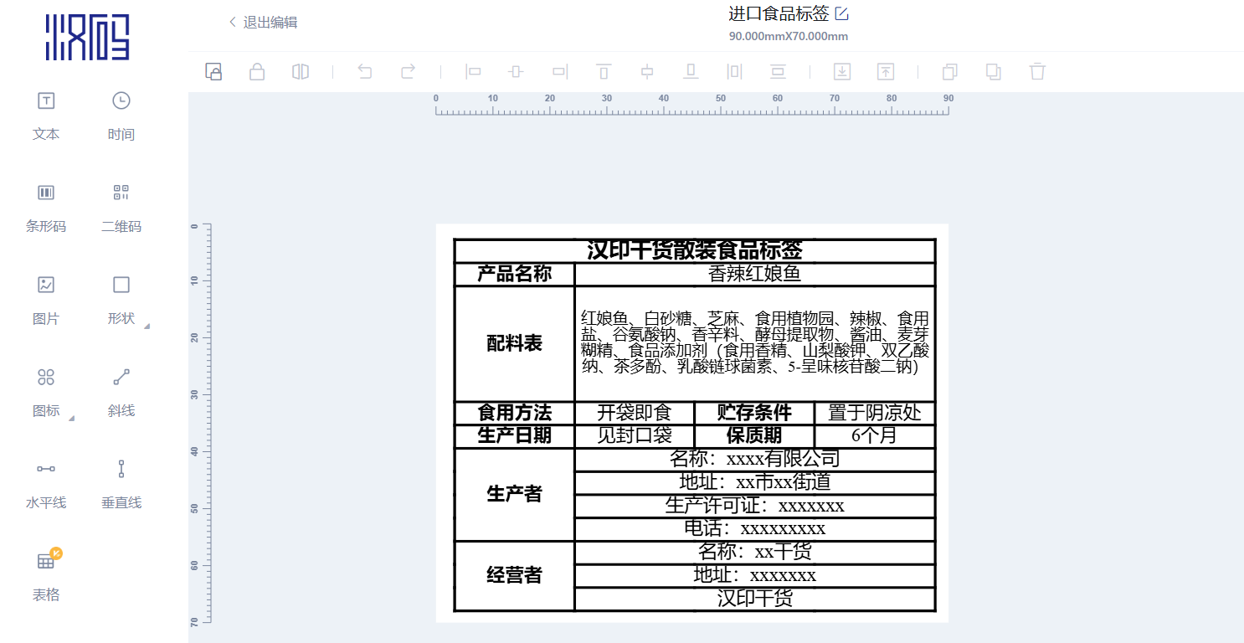Click the mirror flip toolbar icon
Image resolution: width=1244 pixels, height=643 pixels.
tap(301, 71)
